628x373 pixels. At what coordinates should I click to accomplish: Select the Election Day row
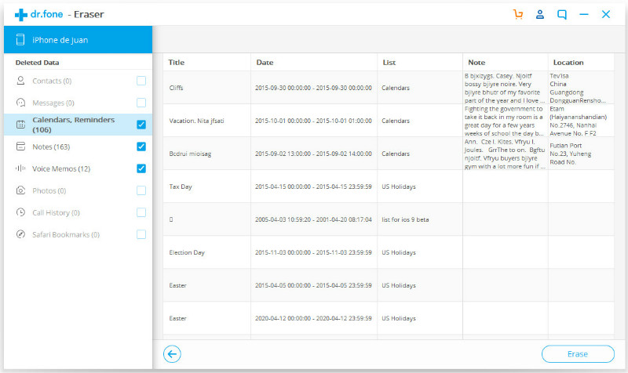[x=389, y=252]
